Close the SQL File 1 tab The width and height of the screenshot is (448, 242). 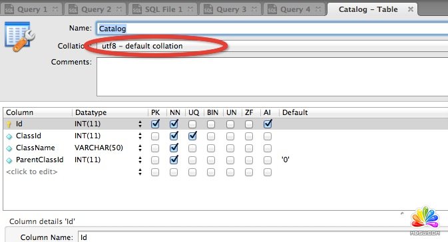click(190, 9)
